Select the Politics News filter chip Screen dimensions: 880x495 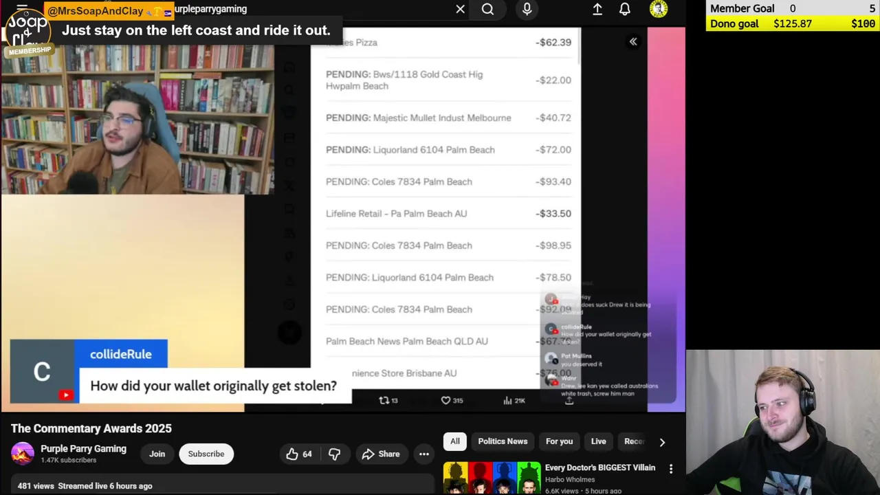(503, 441)
